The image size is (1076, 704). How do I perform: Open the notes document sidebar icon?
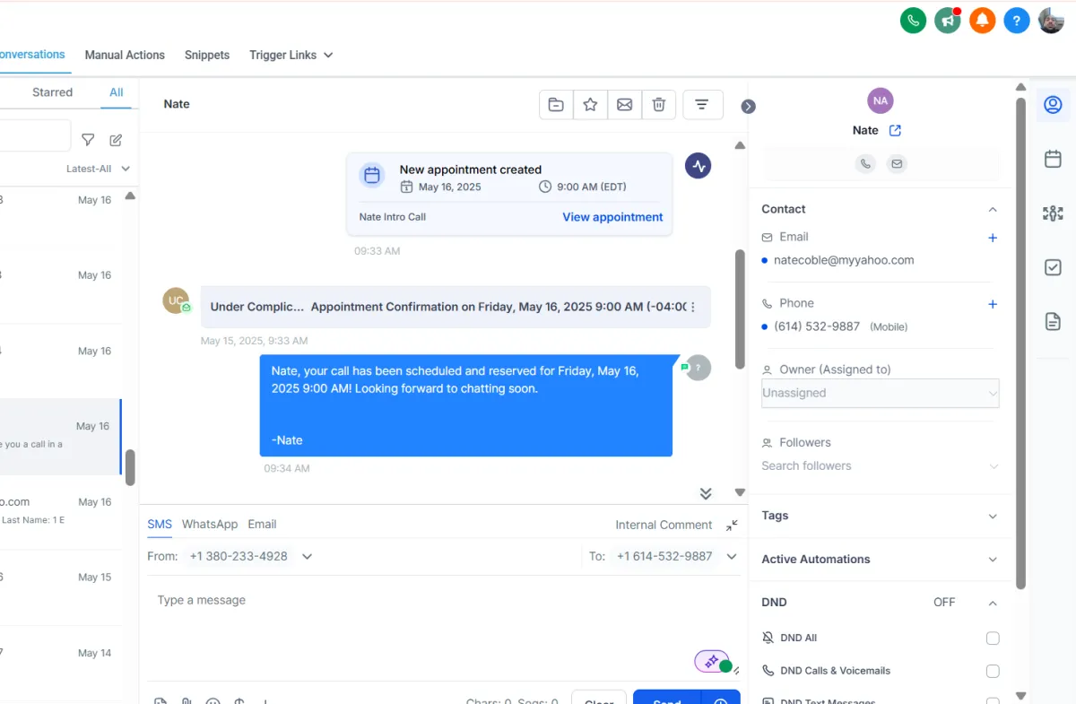[1054, 321]
